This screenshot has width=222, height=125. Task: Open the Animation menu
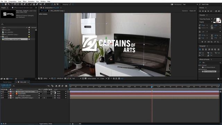pyautogui.click(x=31, y=1)
